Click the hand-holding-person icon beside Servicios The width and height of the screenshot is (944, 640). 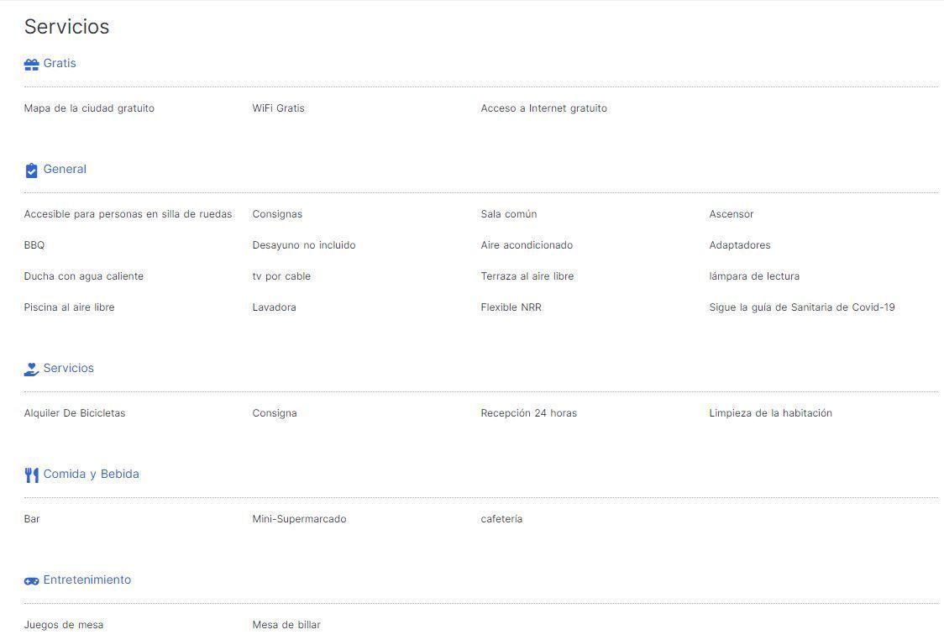31,369
